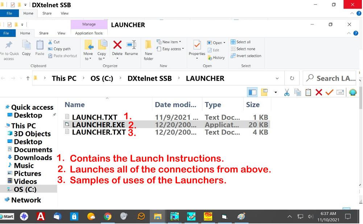Click This PC in the address path
The image size is (363, 224).
click(x=64, y=79)
